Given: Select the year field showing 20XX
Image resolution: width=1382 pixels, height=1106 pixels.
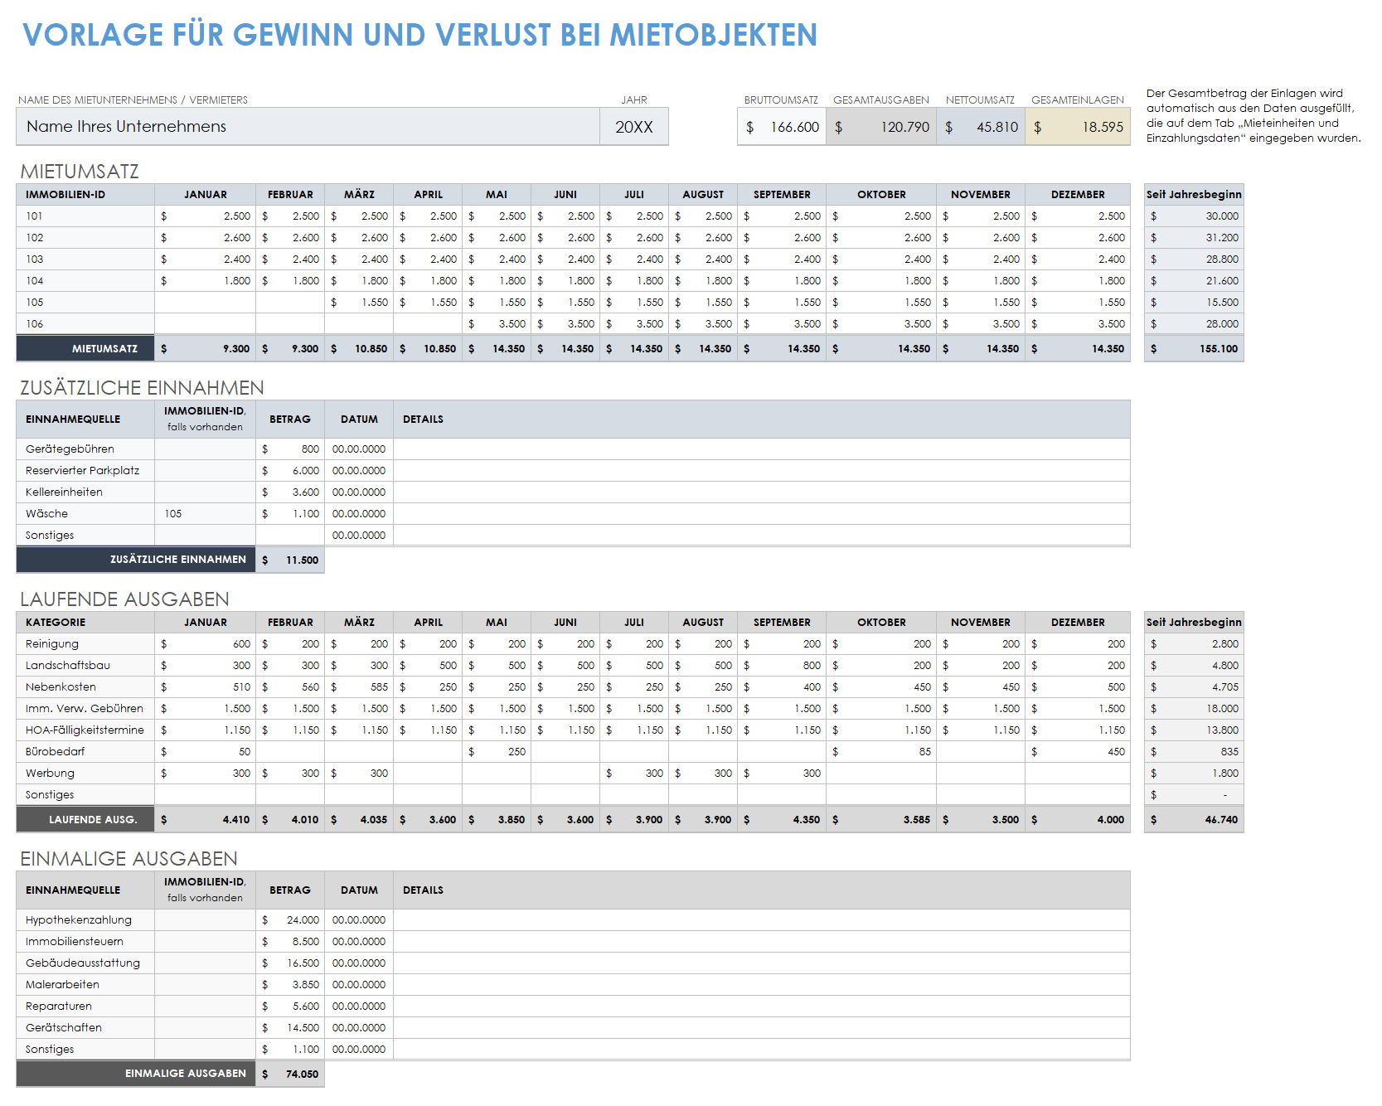Looking at the screenshot, I should tap(634, 127).
